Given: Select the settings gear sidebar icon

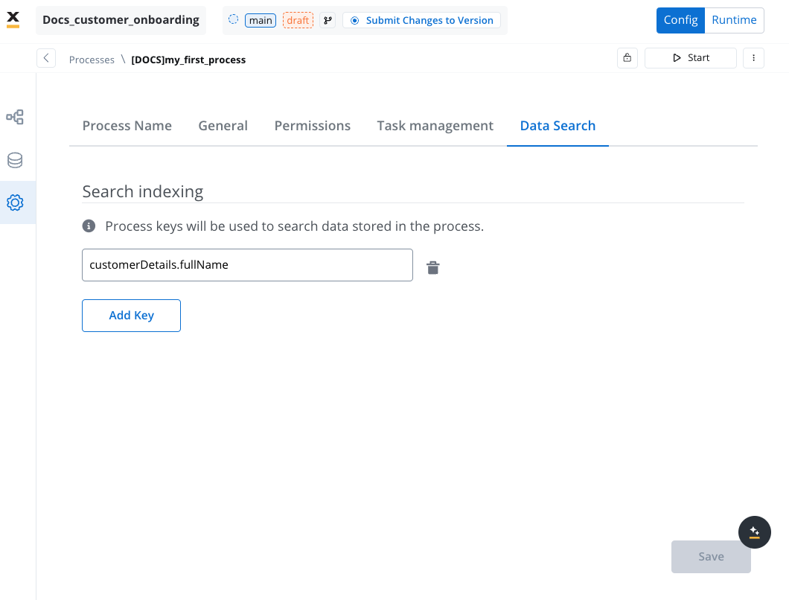Looking at the screenshot, I should (x=15, y=202).
